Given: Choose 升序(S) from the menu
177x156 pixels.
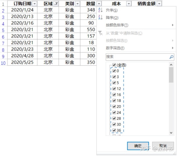Looking at the screenshot, I should (x=112, y=10).
